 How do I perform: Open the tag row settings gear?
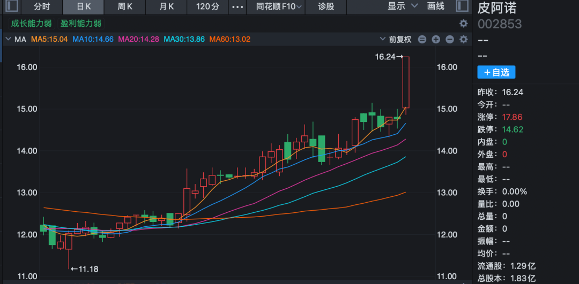pyautogui.click(x=464, y=24)
